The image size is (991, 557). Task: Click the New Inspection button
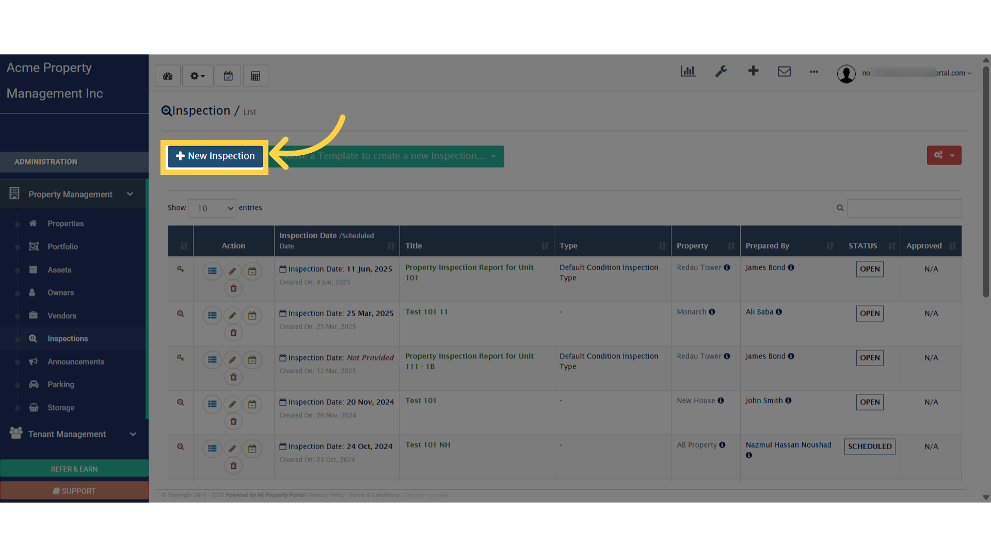215,156
